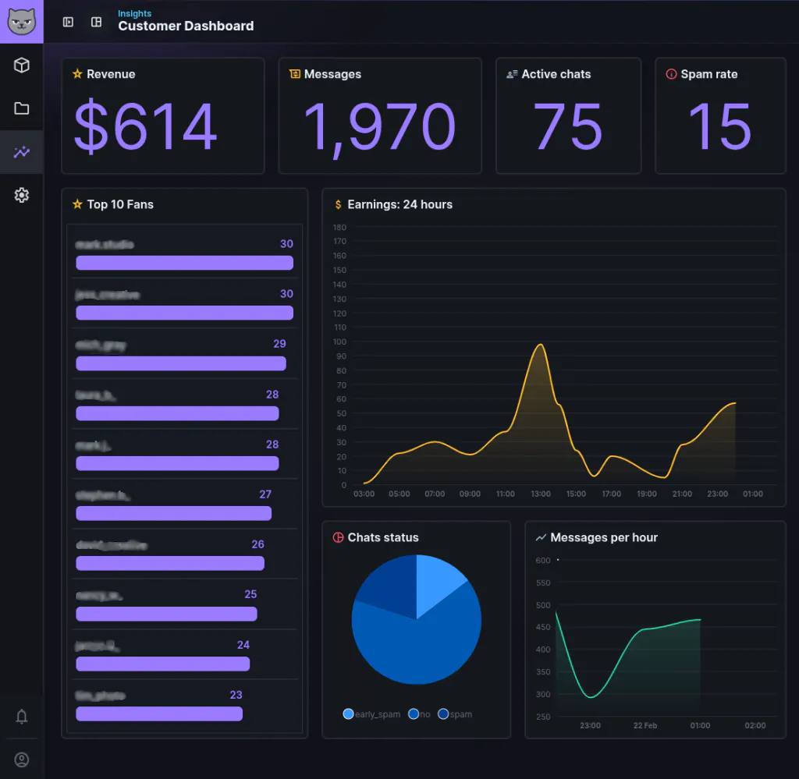Click the Active chats people icon
The width and height of the screenshot is (799, 779).
512,74
